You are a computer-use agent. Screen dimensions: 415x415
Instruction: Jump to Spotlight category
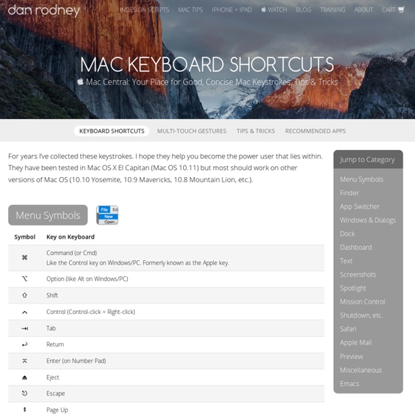point(353,288)
